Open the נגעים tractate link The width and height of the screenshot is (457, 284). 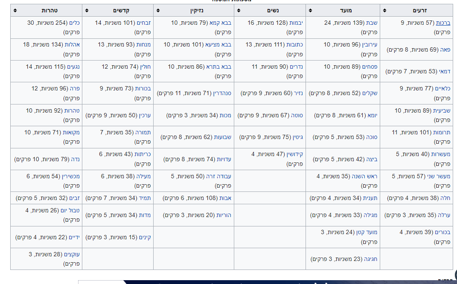click(73, 67)
